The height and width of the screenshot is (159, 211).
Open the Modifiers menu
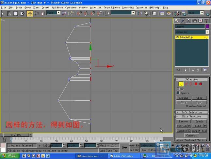pyautogui.click(x=57, y=8)
